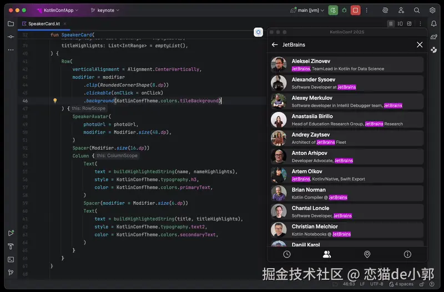Viewport: 444px width, 292px height.
Task: Open Andrey Zaytsev speaker card
Action: tap(347, 138)
